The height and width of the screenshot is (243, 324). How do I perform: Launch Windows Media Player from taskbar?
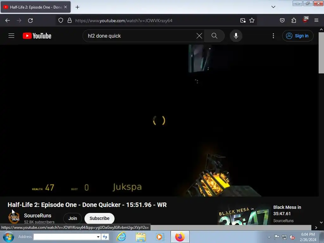click(159, 237)
